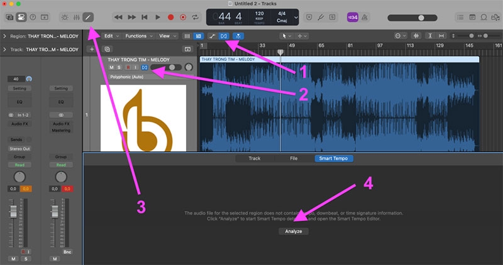Toggle the Smart Controls dial icon
The image size is (503, 265).
(65, 18)
